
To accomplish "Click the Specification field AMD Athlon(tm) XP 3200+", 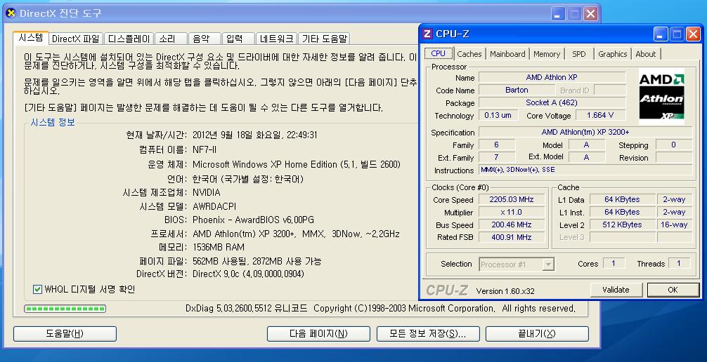I will click(x=585, y=132).
